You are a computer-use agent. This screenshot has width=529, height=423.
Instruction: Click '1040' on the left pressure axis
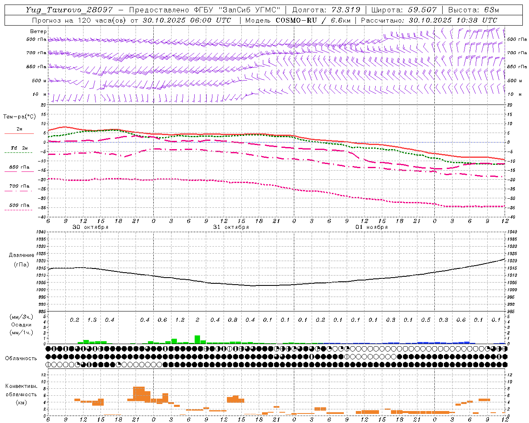click(40, 232)
